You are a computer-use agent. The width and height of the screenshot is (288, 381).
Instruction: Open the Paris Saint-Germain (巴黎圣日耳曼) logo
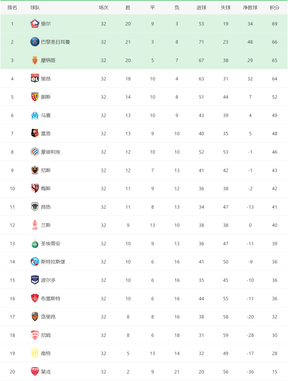(x=35, y=42)
